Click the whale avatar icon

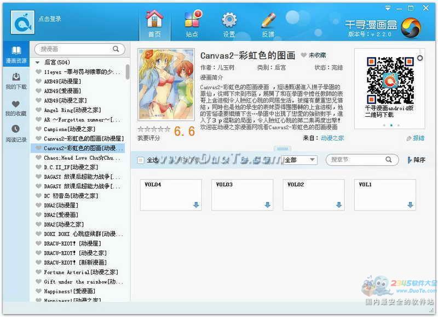coord(22,22)
